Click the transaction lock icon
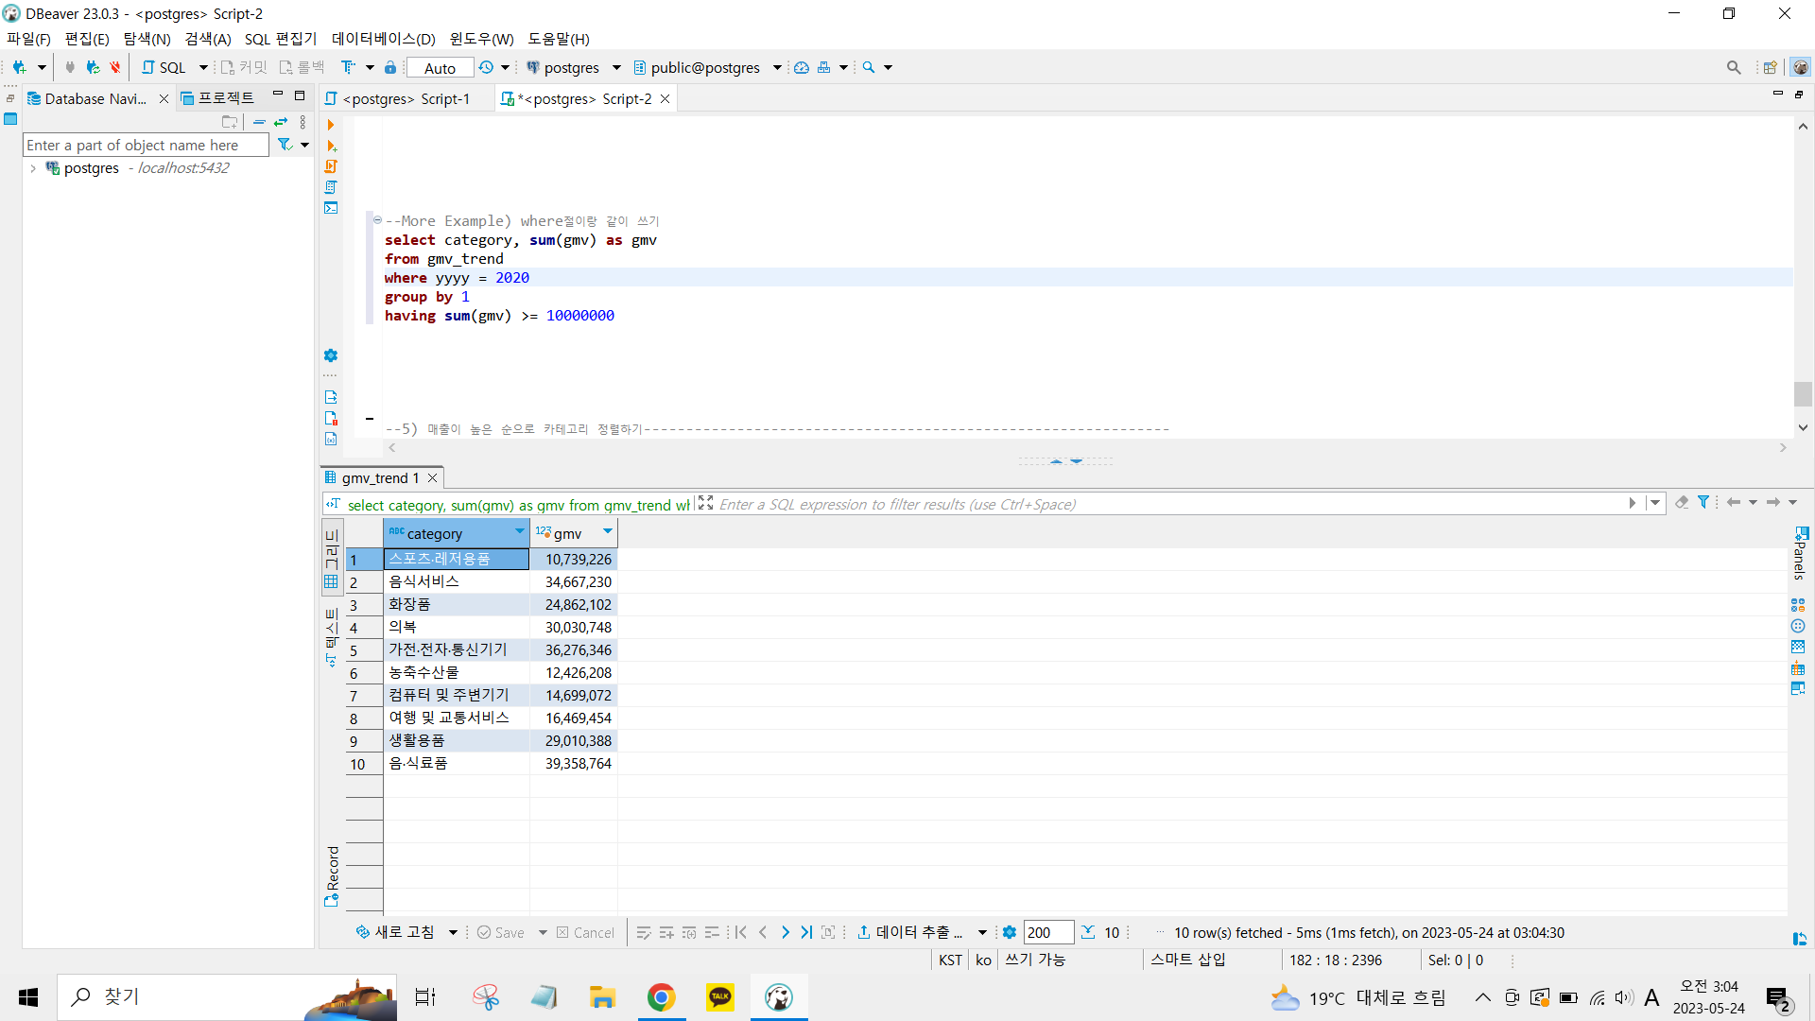1815x1021 pixels. click(389, 67)
